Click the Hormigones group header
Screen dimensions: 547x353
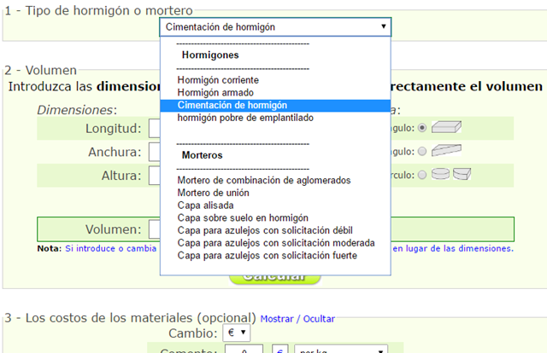pyautogui.click(x=210, y=55)
